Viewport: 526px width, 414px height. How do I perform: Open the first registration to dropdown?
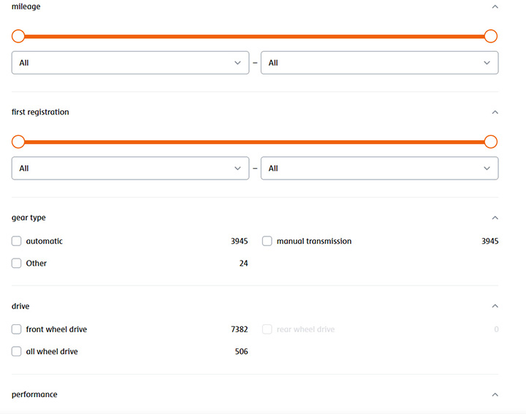coord(380,168)
